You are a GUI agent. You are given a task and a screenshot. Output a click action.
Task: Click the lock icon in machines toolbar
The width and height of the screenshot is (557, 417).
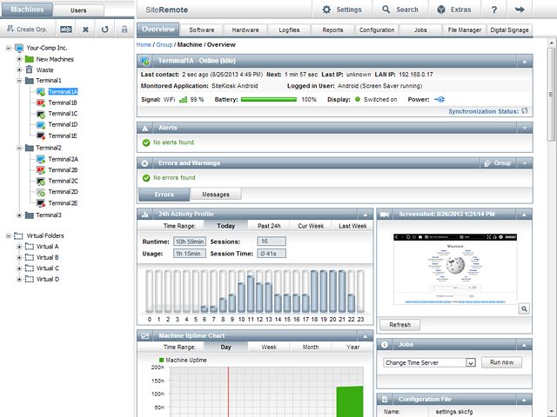click(124, 29)
